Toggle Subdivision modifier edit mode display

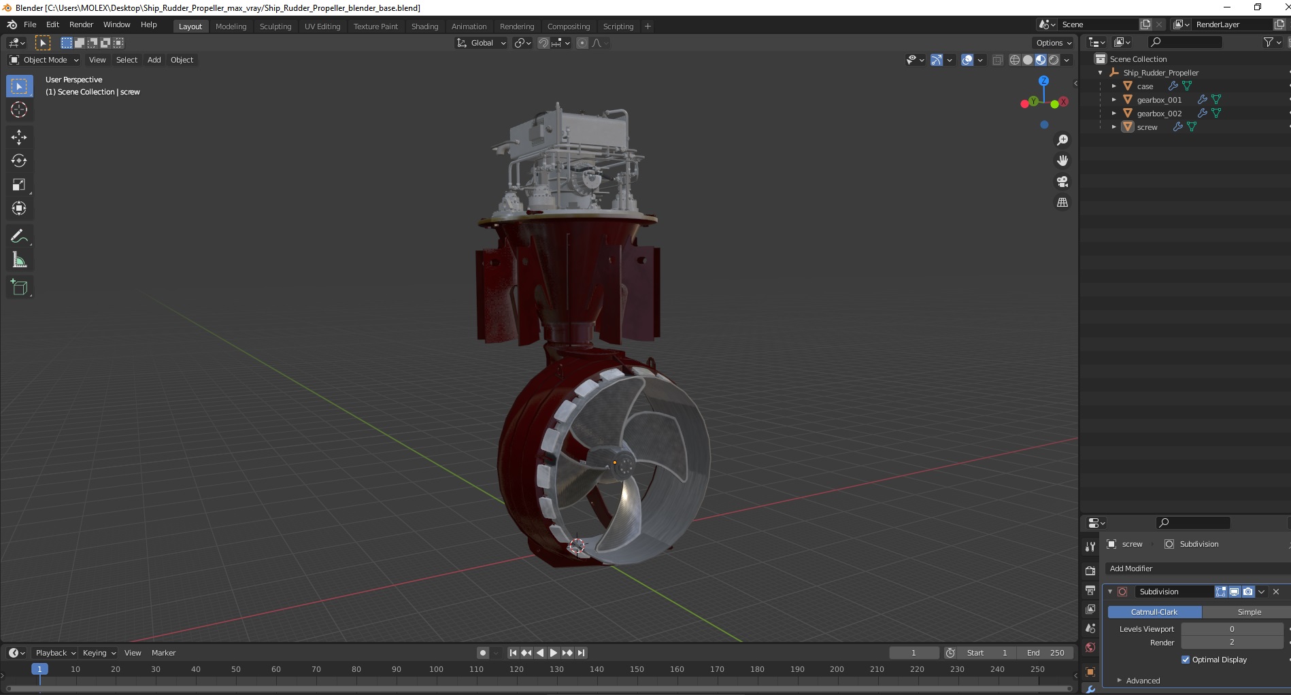pyautogui.click(x=1221, y=592)
